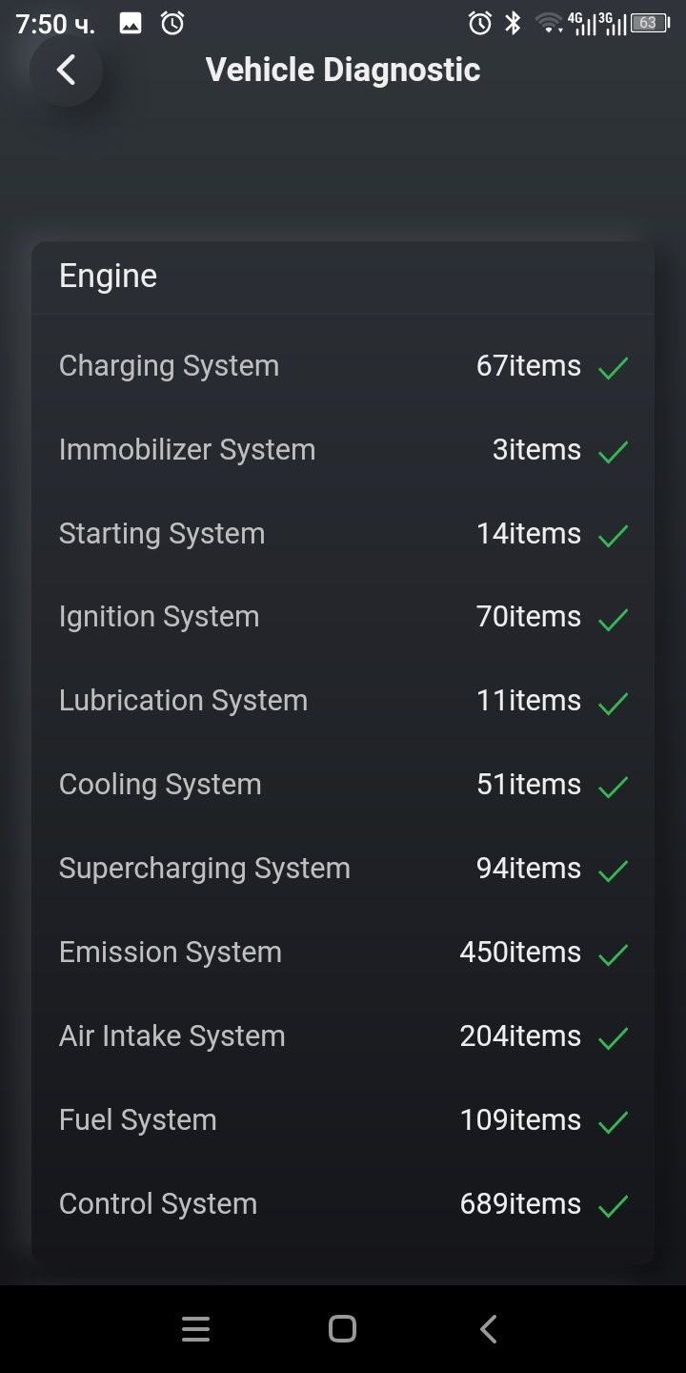Tap the Control System green checkmark
This screenshot has width=686, height=1373.
pyautogui.click(x=613, y=1205)
